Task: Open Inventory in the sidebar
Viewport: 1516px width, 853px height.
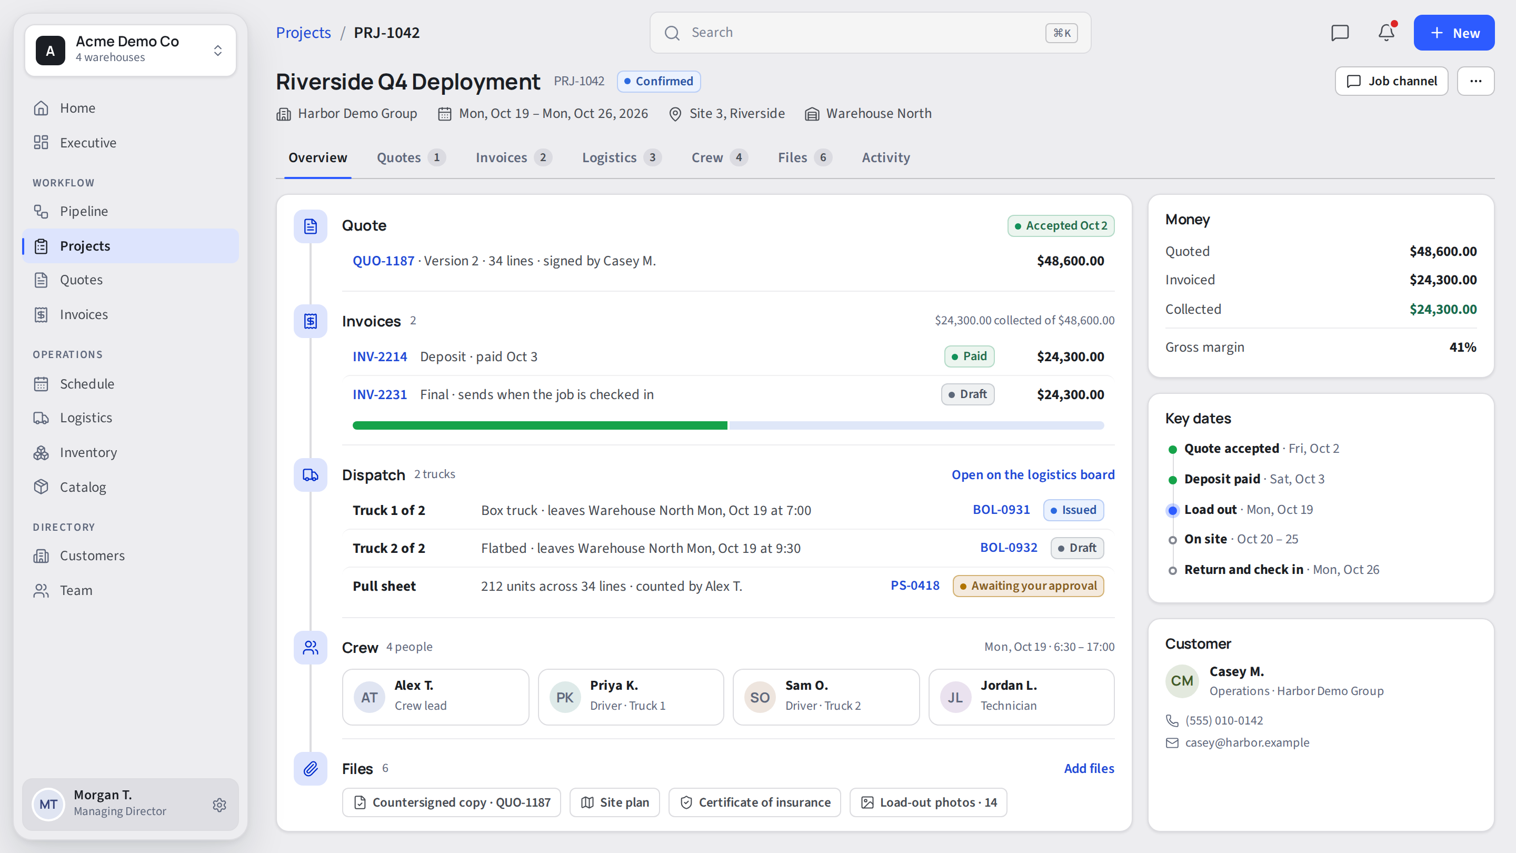Action: click(131, 452)
